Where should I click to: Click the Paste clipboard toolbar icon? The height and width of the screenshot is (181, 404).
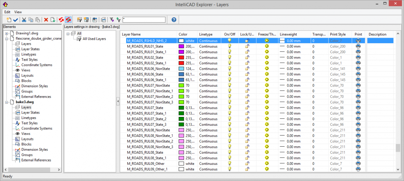(x=38, y=20)
